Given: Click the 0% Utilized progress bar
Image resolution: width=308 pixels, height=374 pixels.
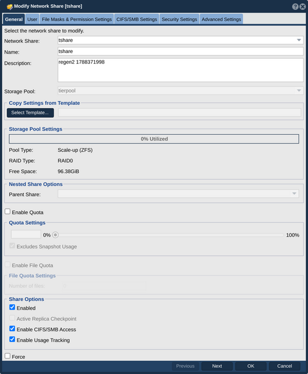Looking at the screenshot, I should 154,139.
